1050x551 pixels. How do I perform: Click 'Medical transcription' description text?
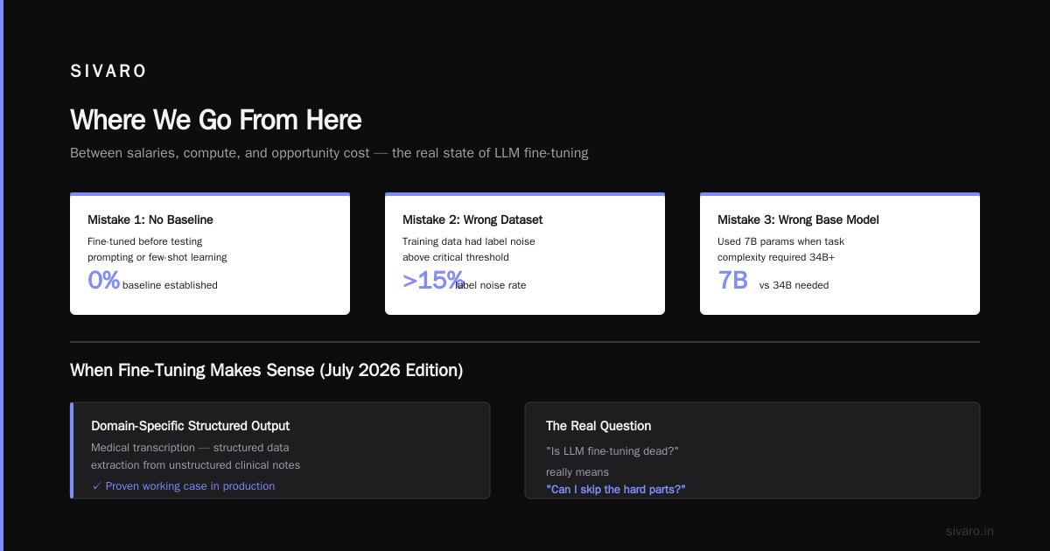click(195, 457)
